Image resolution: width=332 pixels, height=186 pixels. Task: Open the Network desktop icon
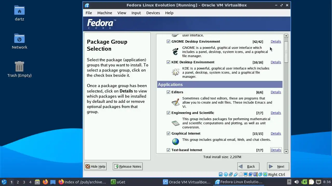[x=19, y=41]
